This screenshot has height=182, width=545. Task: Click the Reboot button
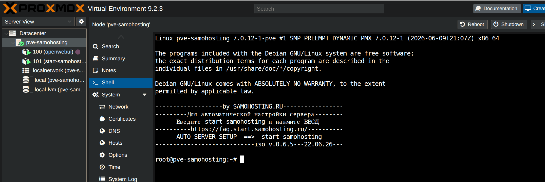pyautogui.click(x=473, y=24)
